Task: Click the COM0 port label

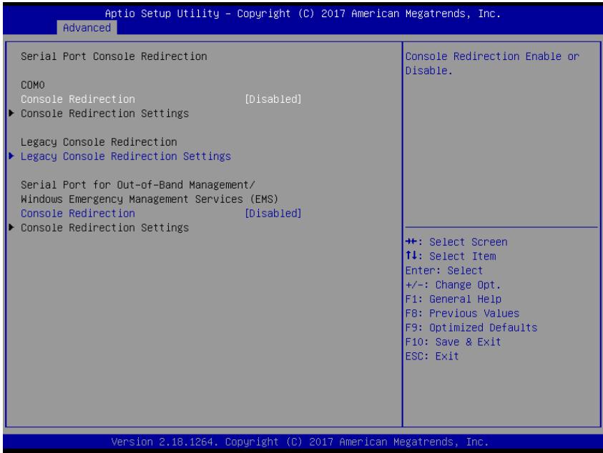Action: tap(33, 84)
